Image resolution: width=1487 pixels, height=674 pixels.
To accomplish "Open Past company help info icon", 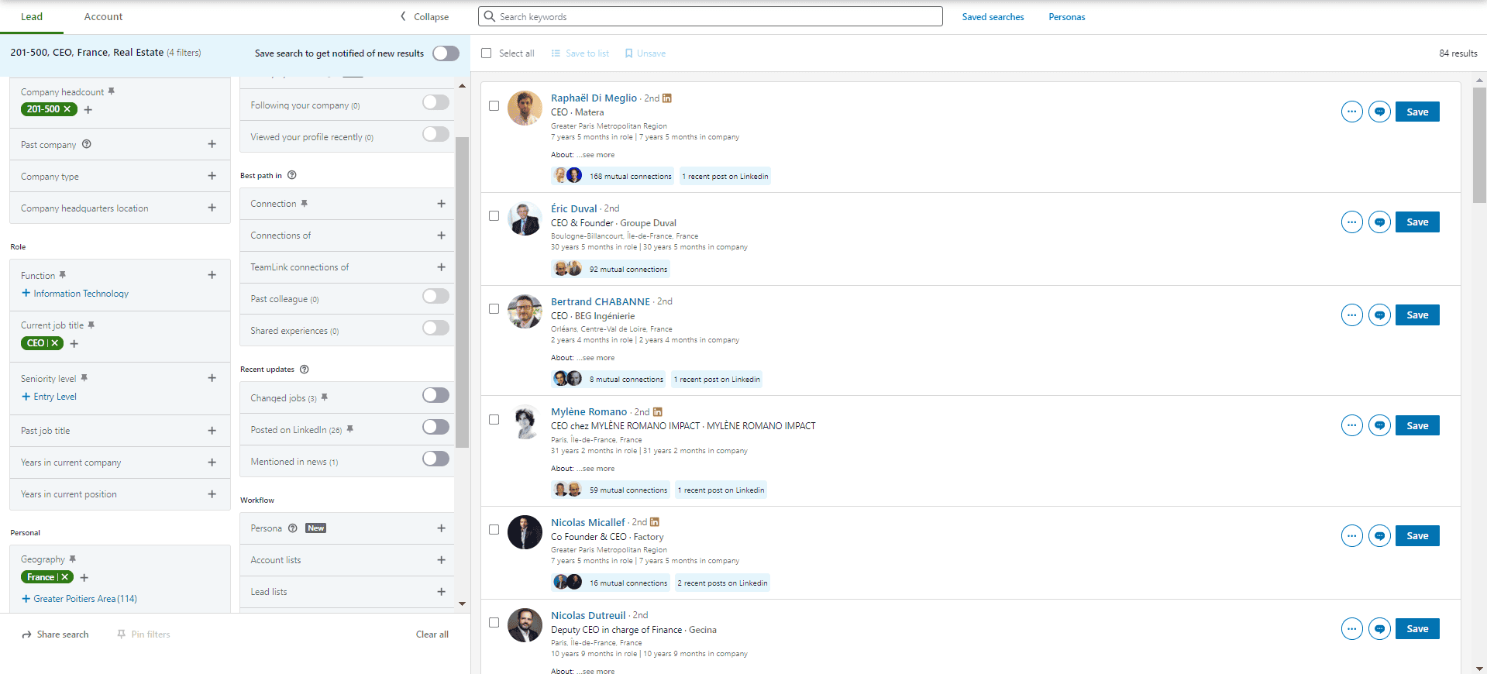I will coord(87,144).
